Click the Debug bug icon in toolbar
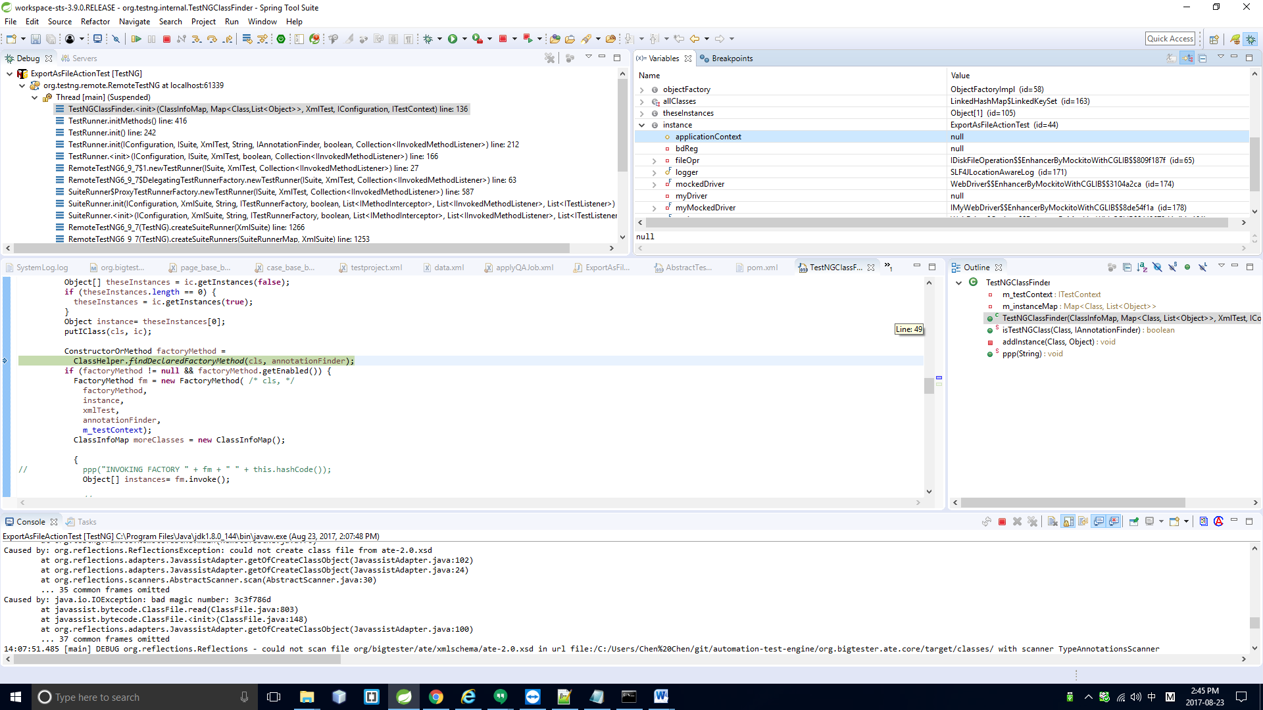Viewport: 1263px width, 710px height. click(428, 39)
